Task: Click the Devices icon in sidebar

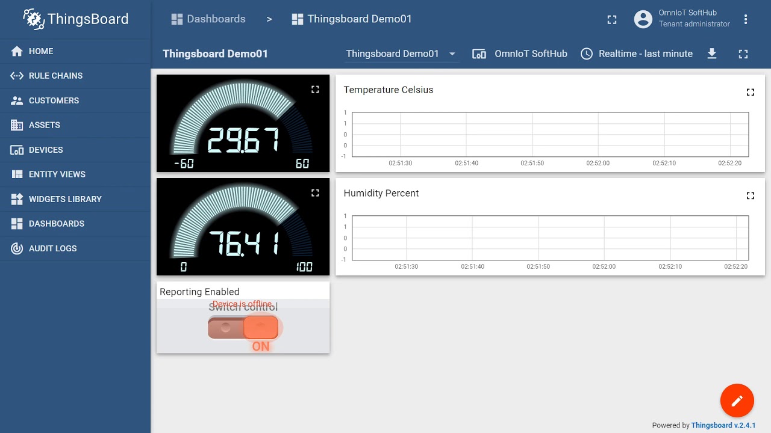Action: [x=17, y=150]
